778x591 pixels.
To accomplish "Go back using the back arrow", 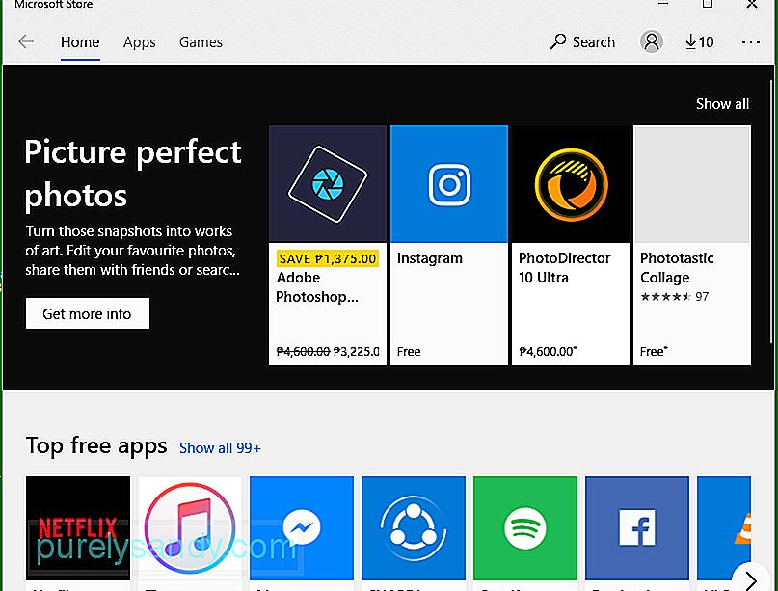I will pyautogui.click(x=26, y=41).
